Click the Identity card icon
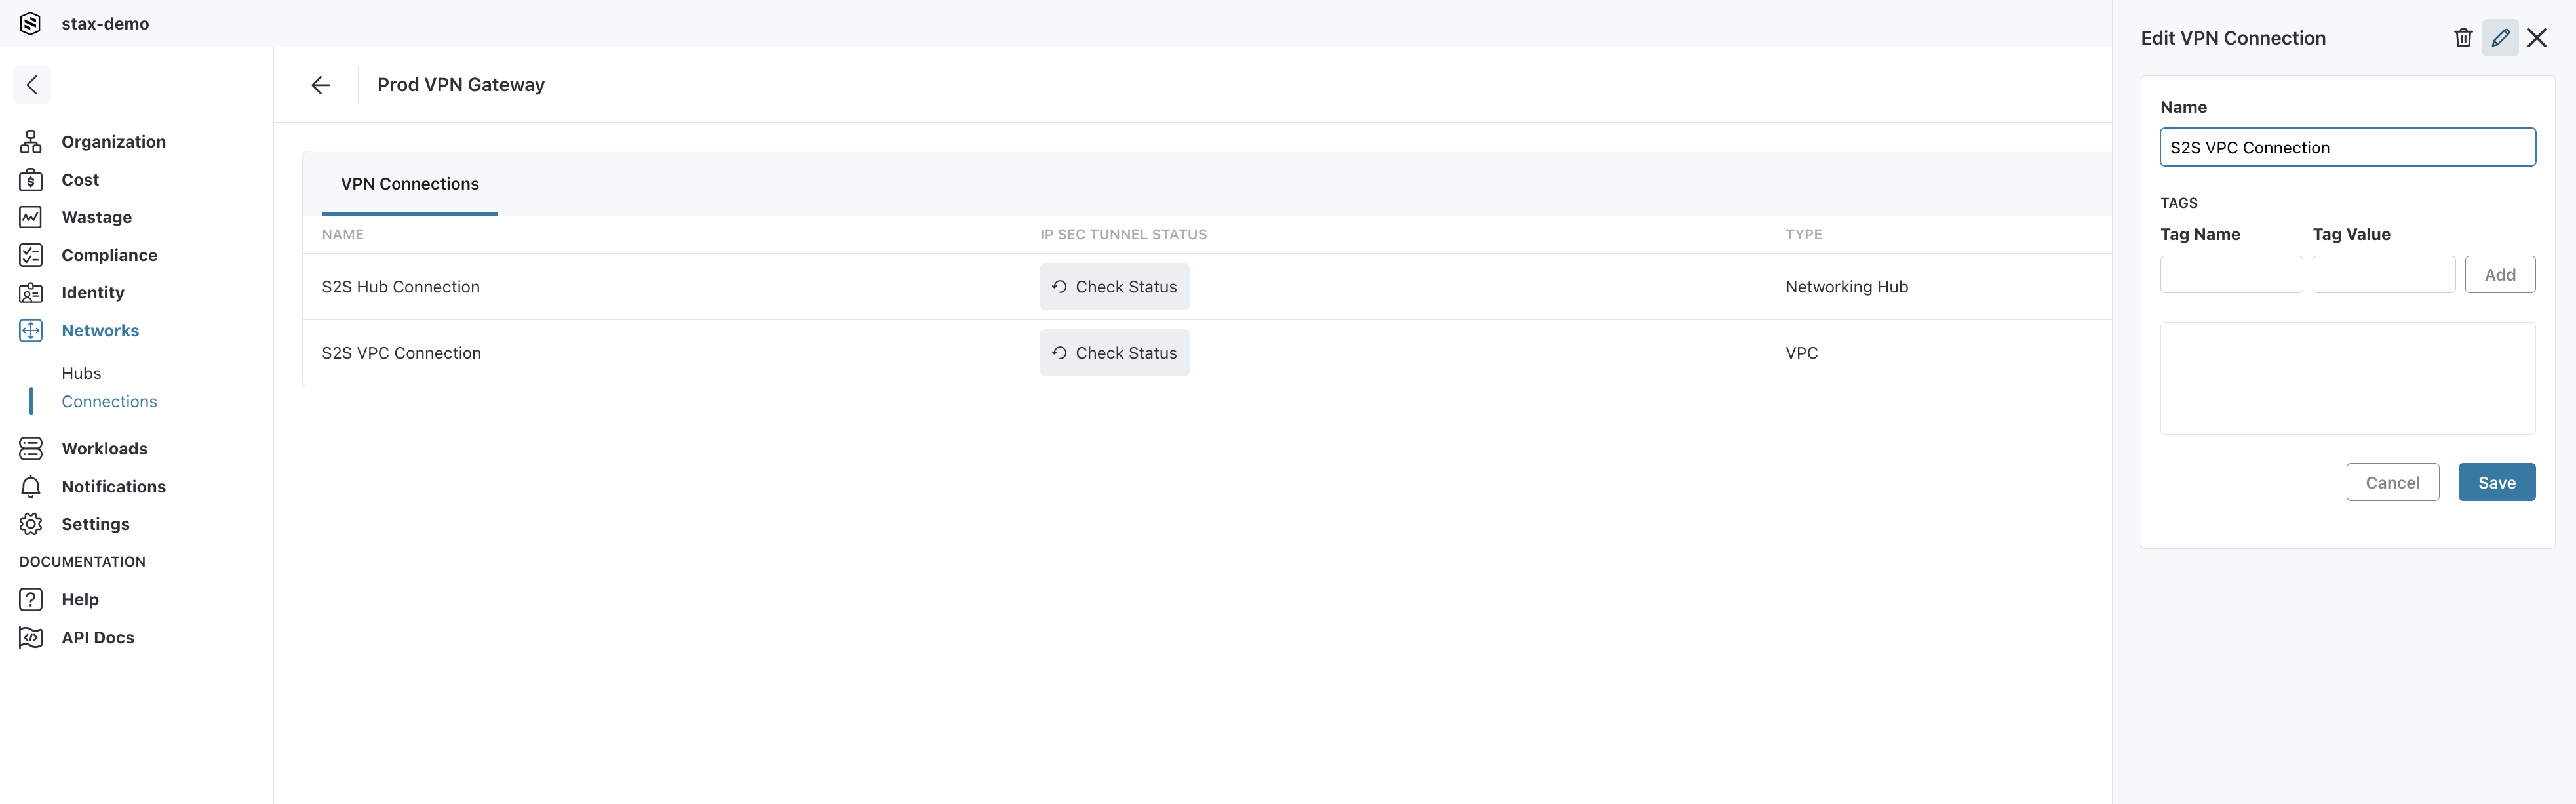The height and width of the screenshot is (804, 2576). [x=31, y=293]
